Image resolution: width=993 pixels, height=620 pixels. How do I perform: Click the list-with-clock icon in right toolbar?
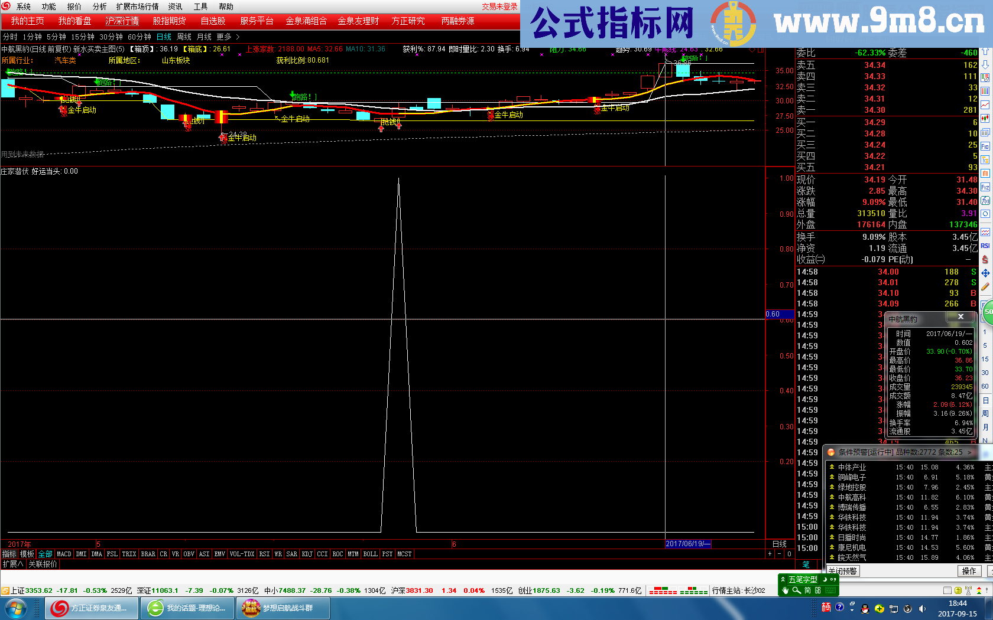985,77
